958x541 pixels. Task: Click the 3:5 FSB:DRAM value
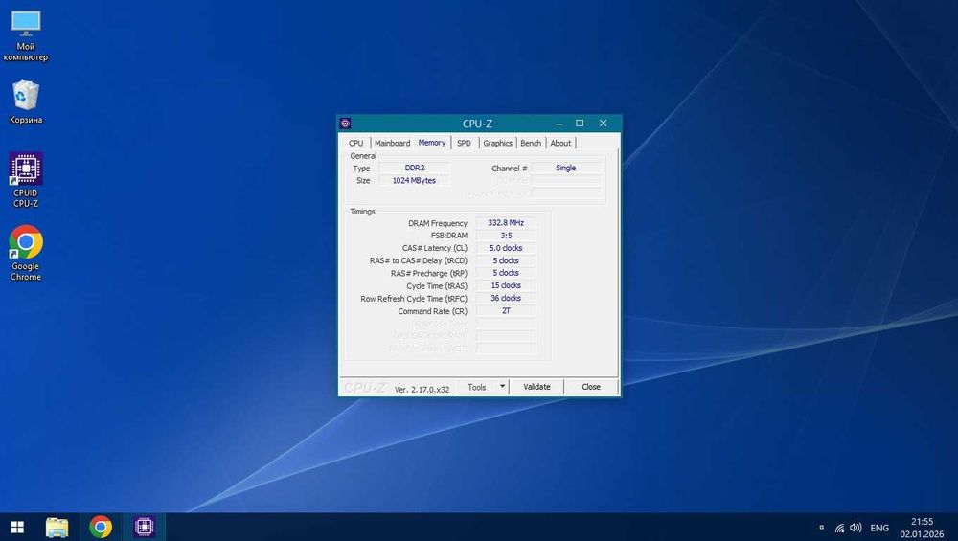pyautogui.click(x=506, y=236)
